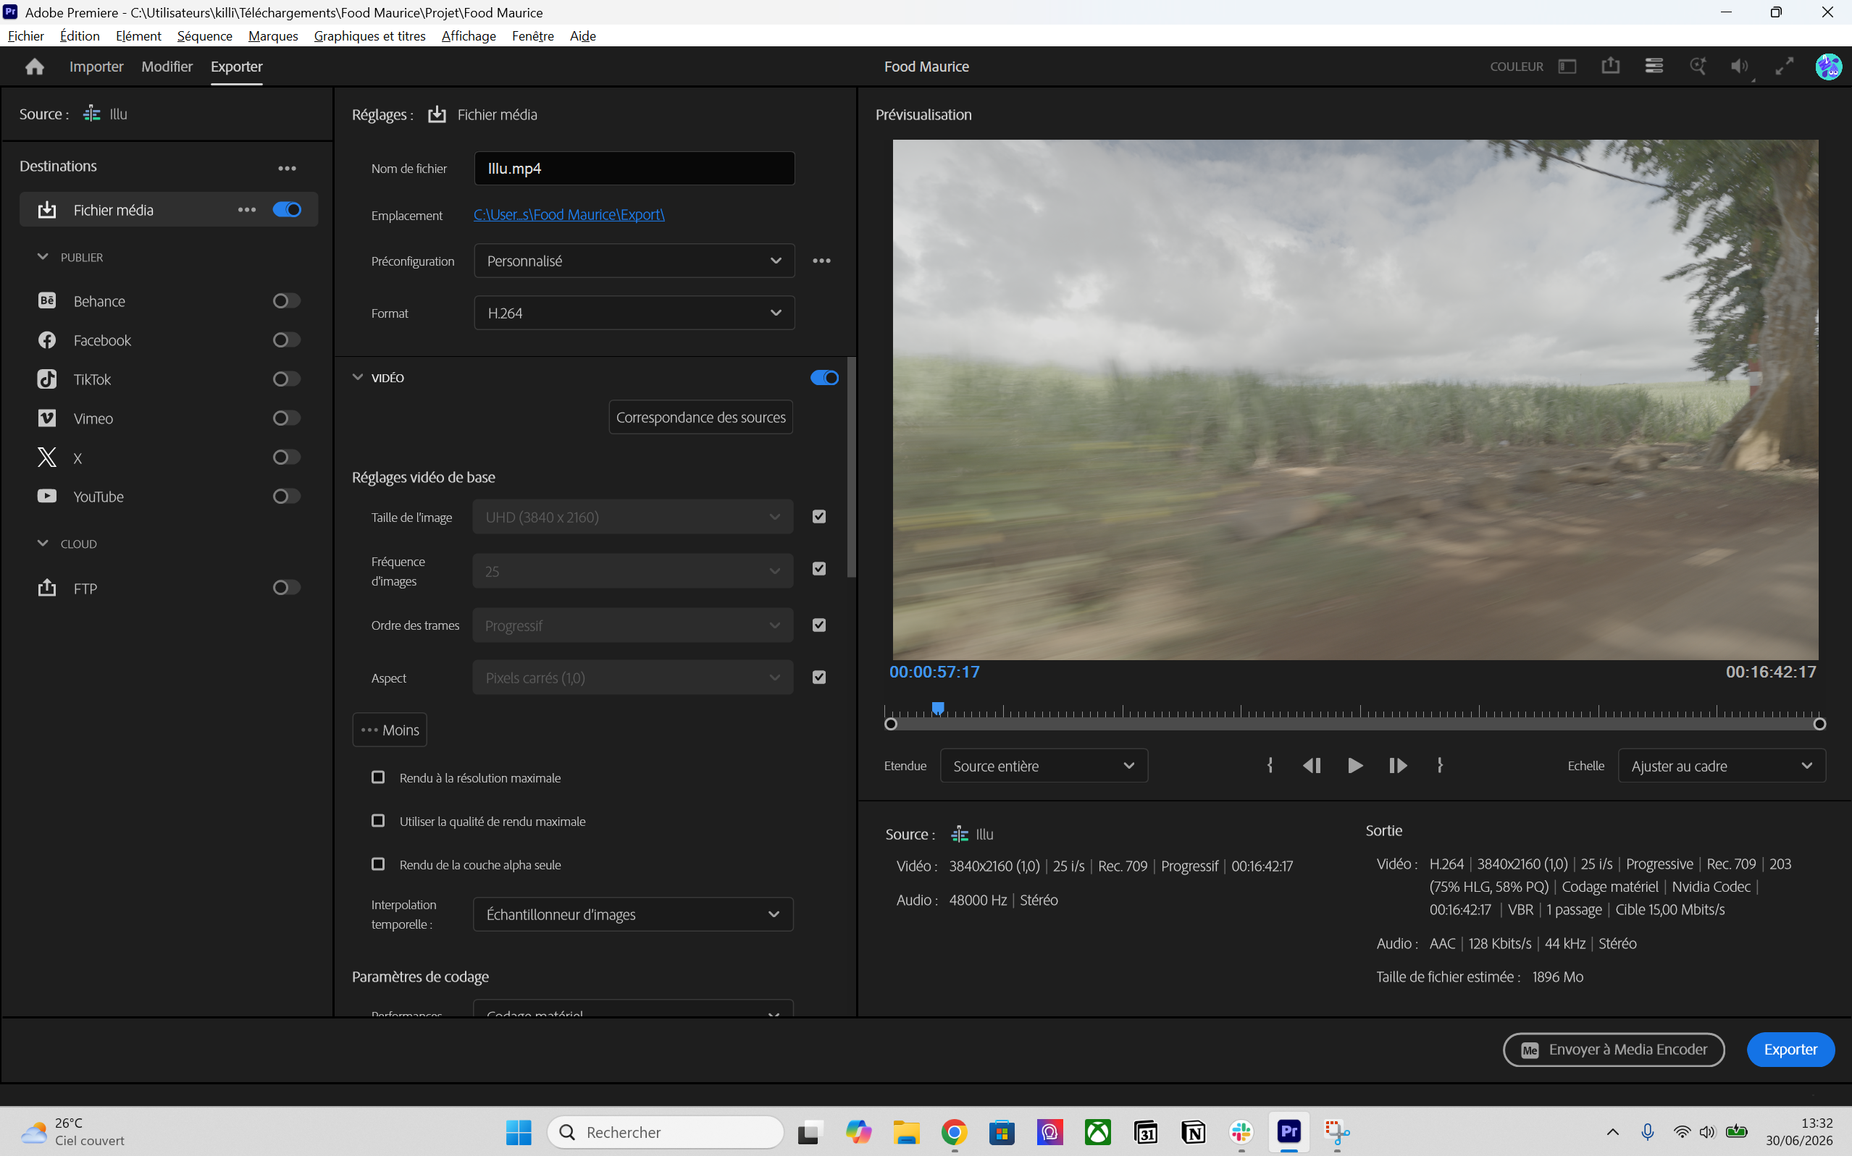This screenshot has height=1156, width=1852.
Task: Check Utiliser la qualité de rendu maximale
Action: [x=378, y=820]
